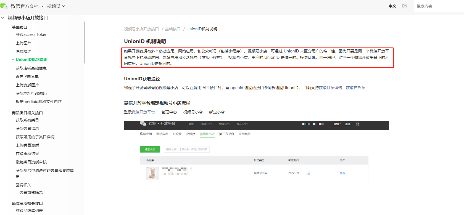Open 获取地址行政编码 sidebar item
The image size is (464, 215).
pos(31,93)
